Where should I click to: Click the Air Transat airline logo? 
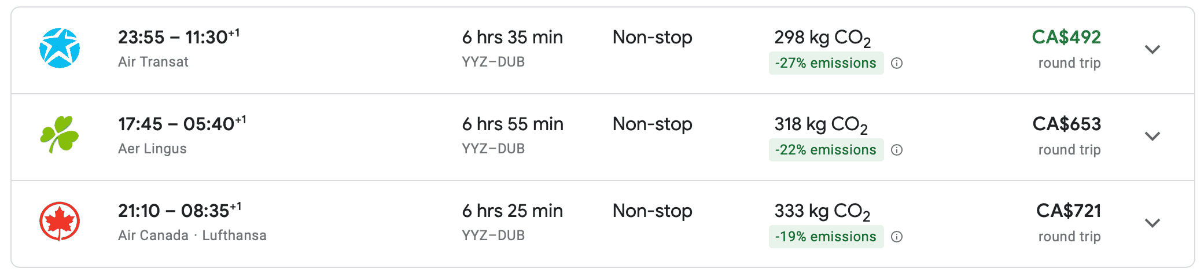[60, 49]
